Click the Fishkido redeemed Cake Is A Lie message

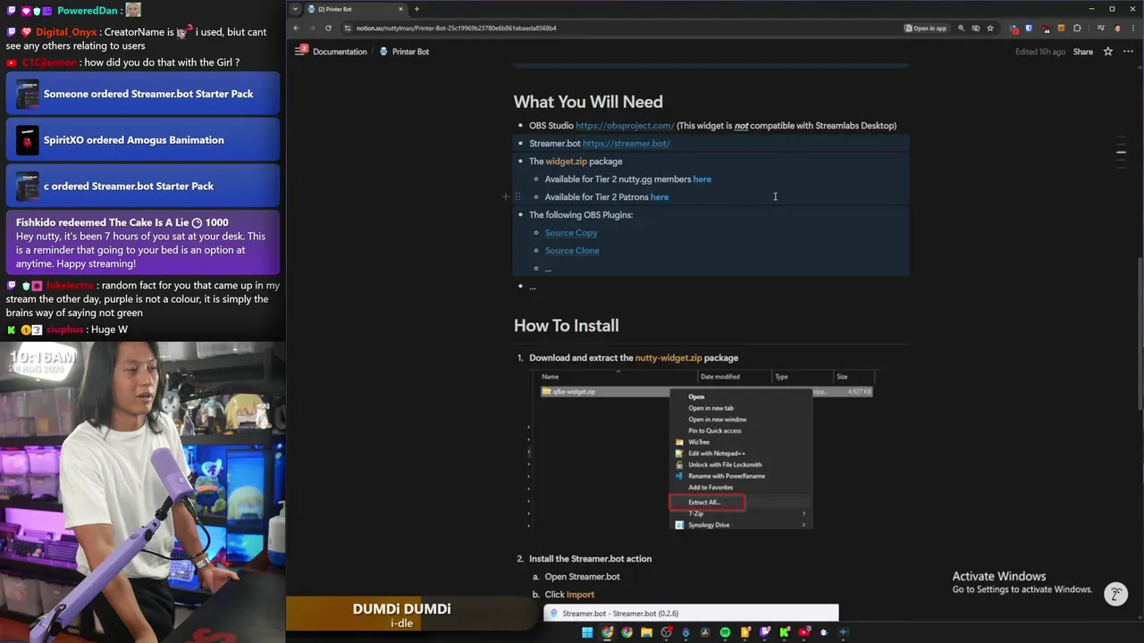pyautogui.click(x=143, y=243)
